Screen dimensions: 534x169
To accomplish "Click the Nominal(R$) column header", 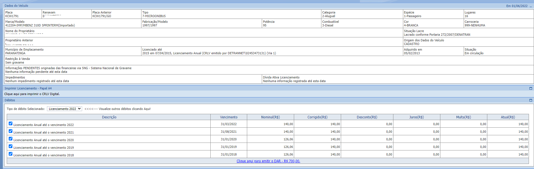I will pos(271,117).
